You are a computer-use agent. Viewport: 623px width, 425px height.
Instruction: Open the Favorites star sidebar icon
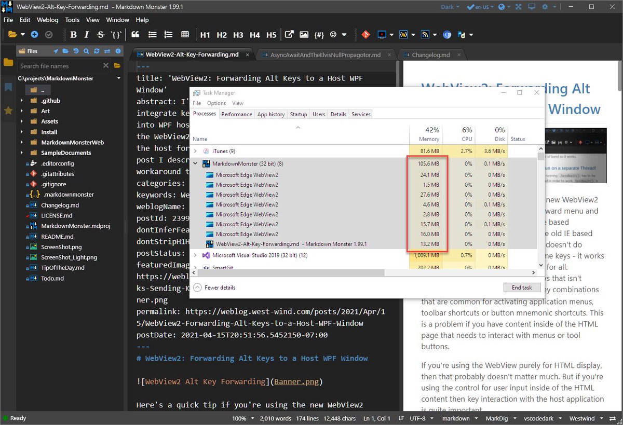(8, 111)
